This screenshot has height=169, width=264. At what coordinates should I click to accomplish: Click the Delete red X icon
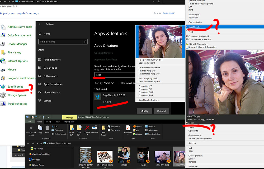point(87,128)
